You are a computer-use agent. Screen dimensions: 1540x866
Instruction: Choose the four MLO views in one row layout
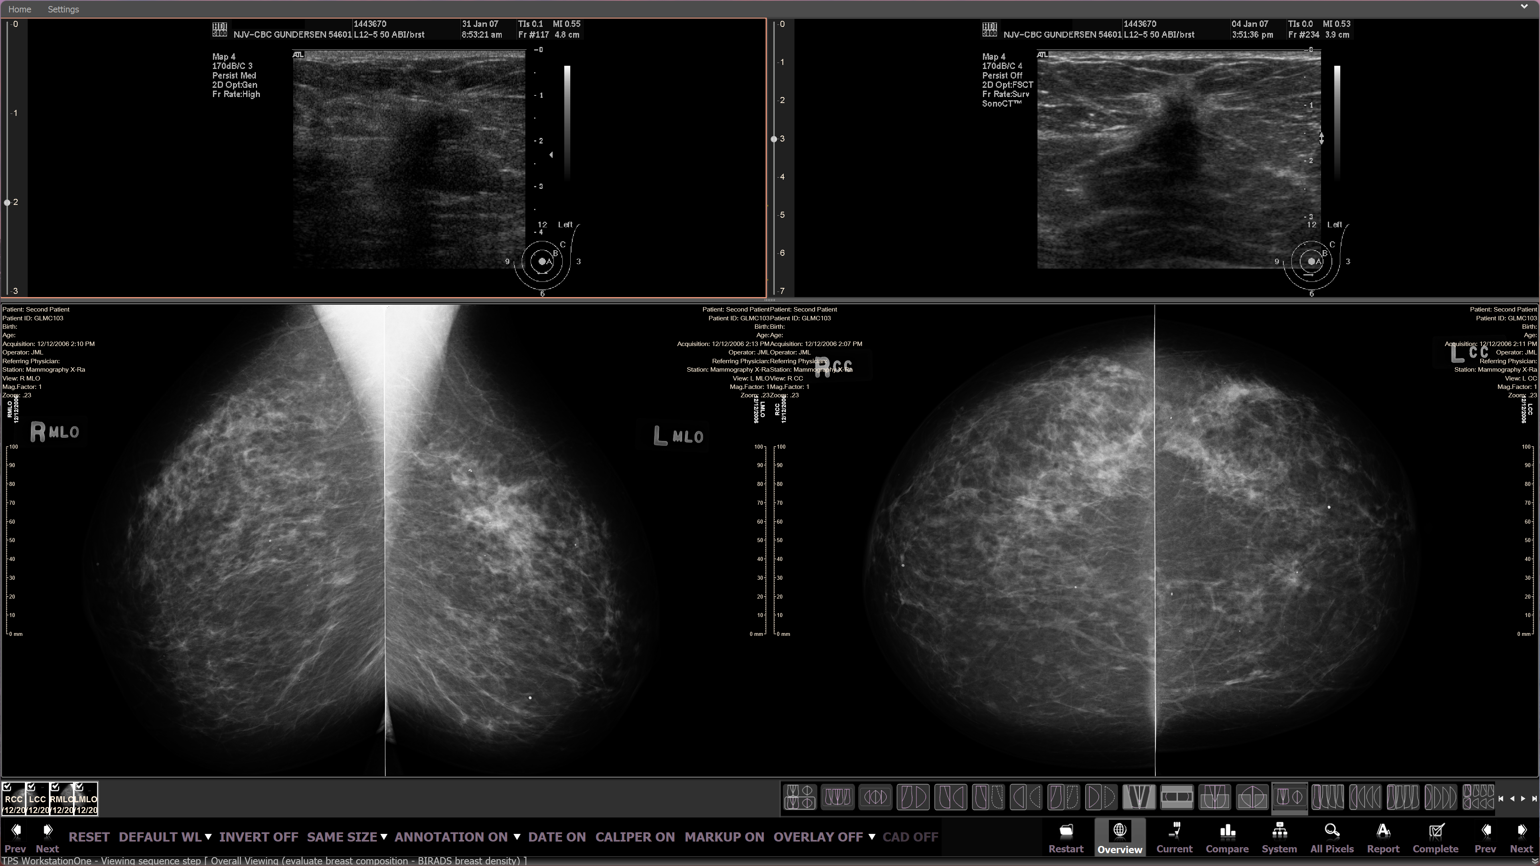[x=837, y=797]
